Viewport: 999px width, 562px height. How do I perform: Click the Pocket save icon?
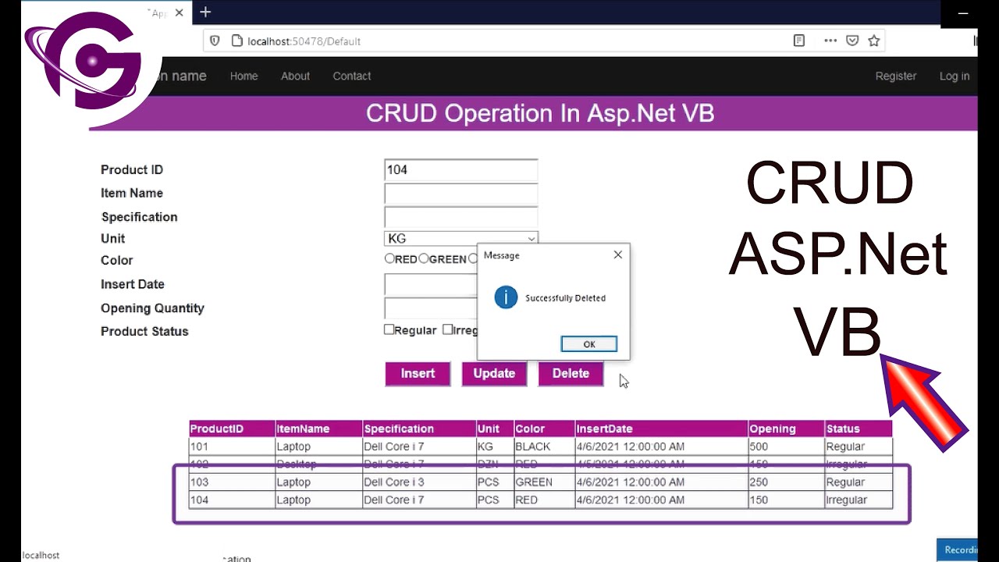click(x=852, y=41)
